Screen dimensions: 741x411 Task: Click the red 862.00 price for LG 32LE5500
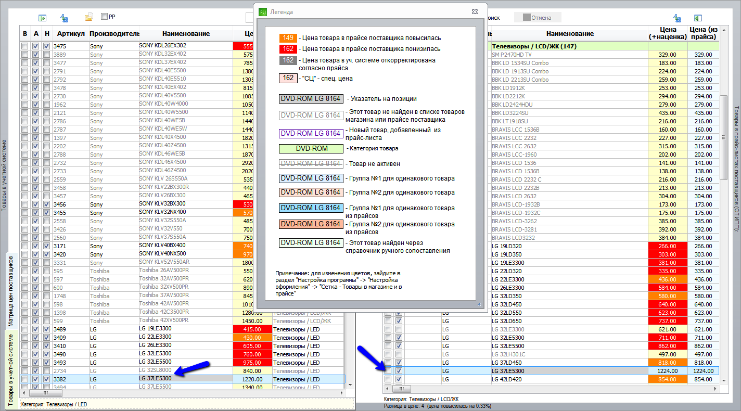[668, 346]
